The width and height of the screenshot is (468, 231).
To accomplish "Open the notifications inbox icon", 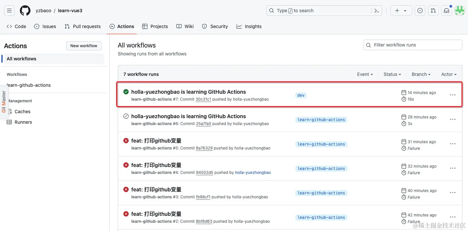I will pos(447,11).
